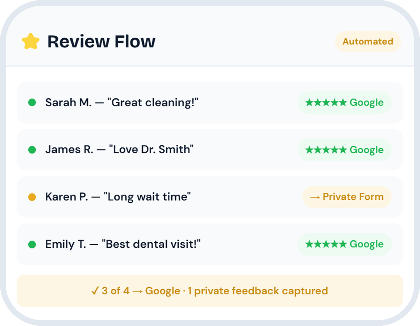Click the "3 of 4 → Google" summary text

(x=141, y=291)
